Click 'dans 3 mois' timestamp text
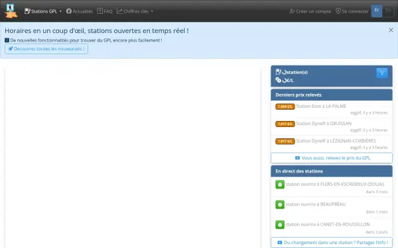398x248 pixels. (377, 192)
